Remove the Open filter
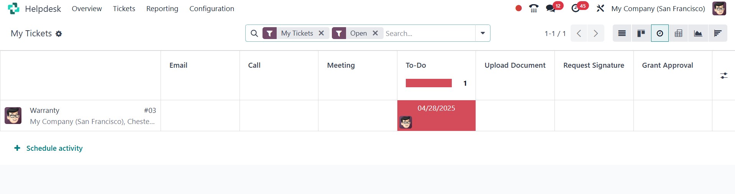Image resolution: width=735 pixels, height=194 pixels. coord(375,33)
